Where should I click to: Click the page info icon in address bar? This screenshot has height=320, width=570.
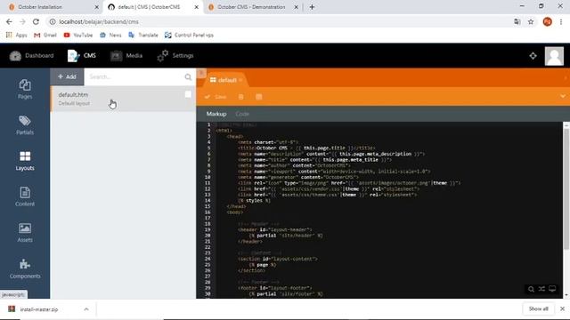click(53, 21)
